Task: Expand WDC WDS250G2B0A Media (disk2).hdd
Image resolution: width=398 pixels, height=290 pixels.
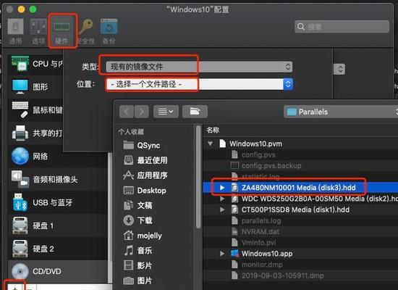Action: tap(222, 199)
